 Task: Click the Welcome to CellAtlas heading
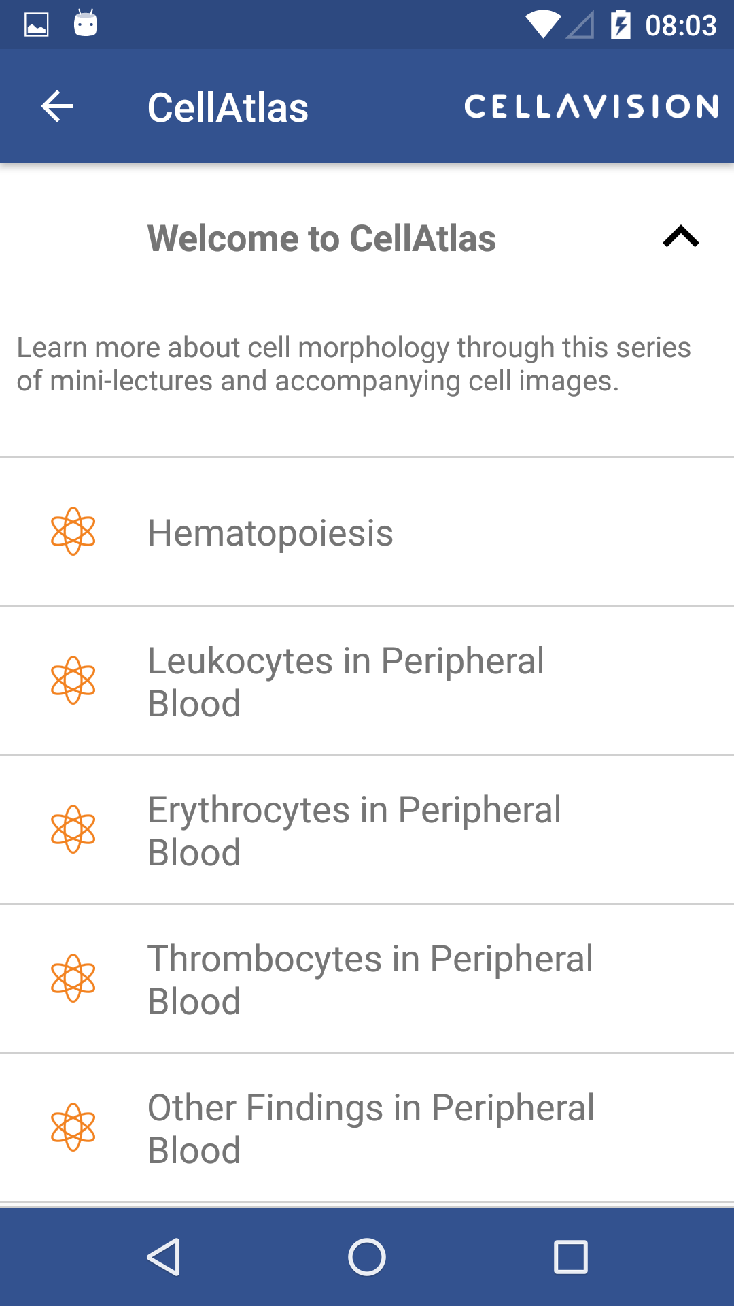pos(321,239)
